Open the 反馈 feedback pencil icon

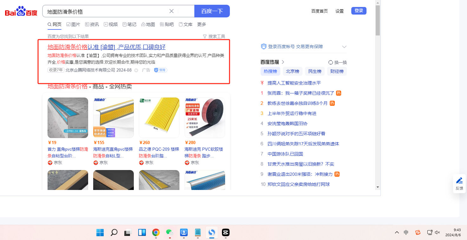(459, 180)
